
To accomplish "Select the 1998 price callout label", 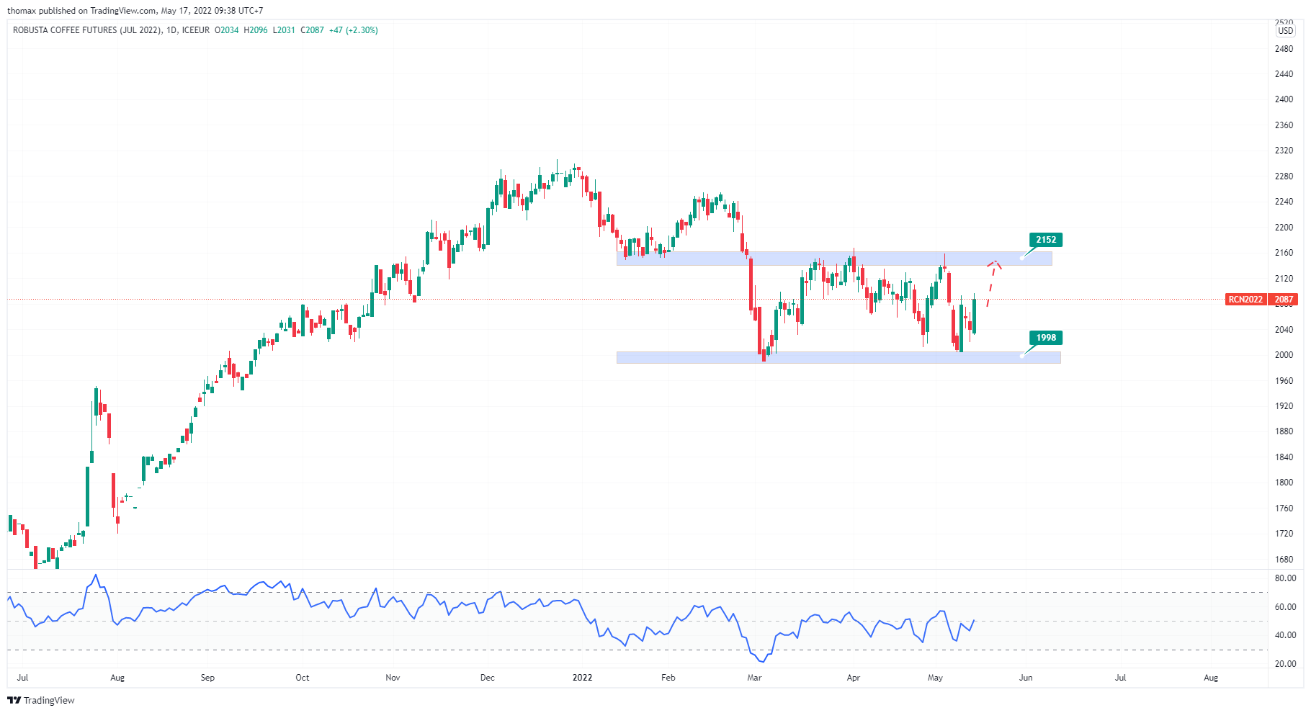I will pos(1045,338).
